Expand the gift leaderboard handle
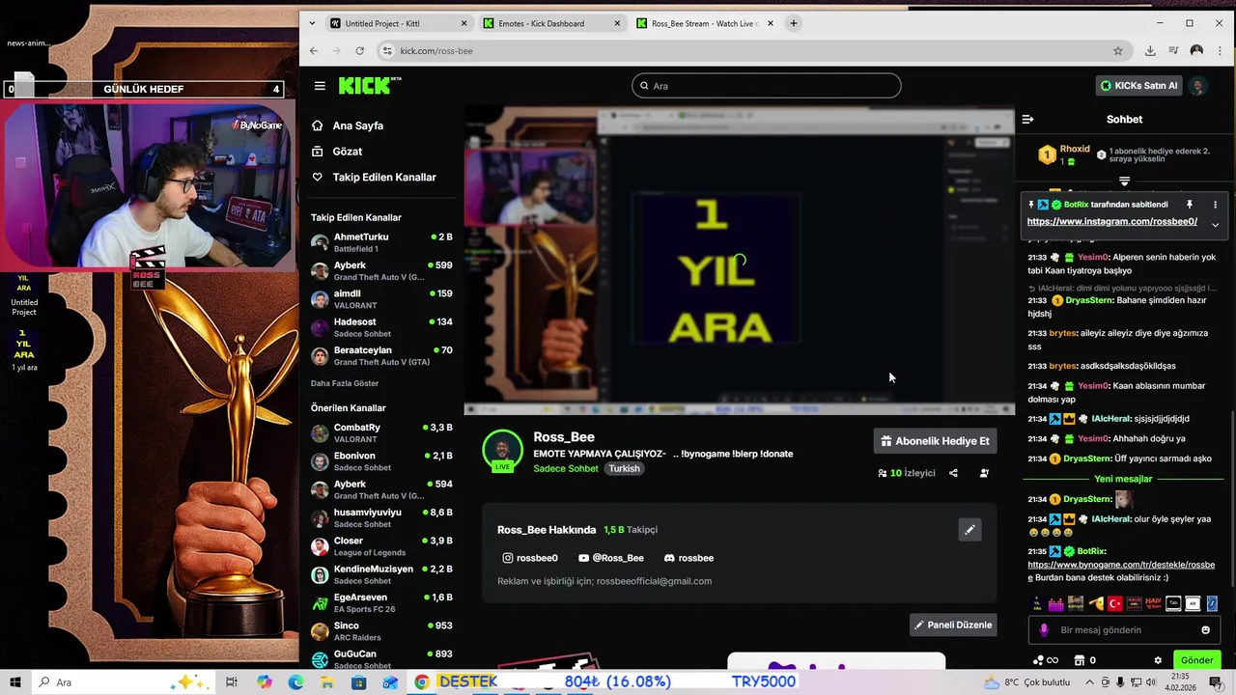 pyautogui.click(x=1124, y=181)
